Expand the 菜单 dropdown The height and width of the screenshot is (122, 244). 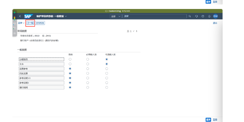pyautogui.click(x=21, y=23)
